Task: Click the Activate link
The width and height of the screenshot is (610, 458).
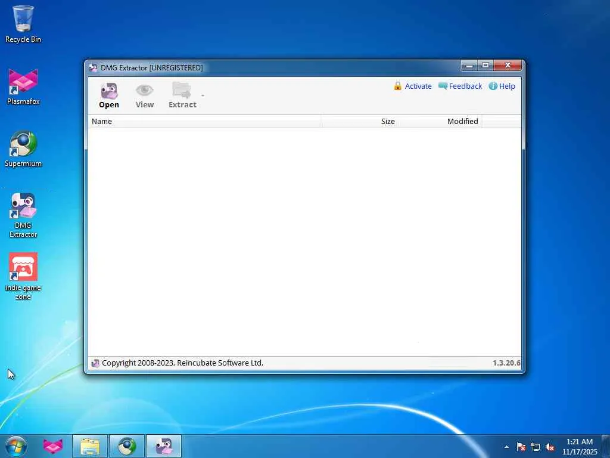Action: [x=418, y=86]
